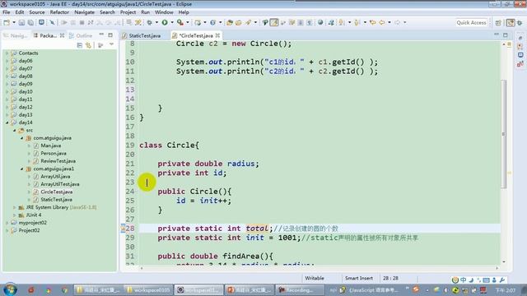The height and width of the screenshot is (296, 527).
Task: Open dropdown next to New icon
Action: (x=13, y=22)
